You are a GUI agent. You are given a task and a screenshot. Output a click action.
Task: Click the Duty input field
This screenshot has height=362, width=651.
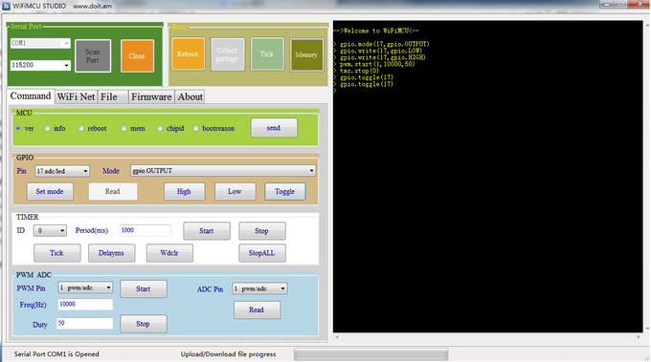pos(85,324)
